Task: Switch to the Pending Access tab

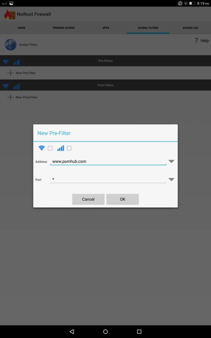Action: (64, 28)
